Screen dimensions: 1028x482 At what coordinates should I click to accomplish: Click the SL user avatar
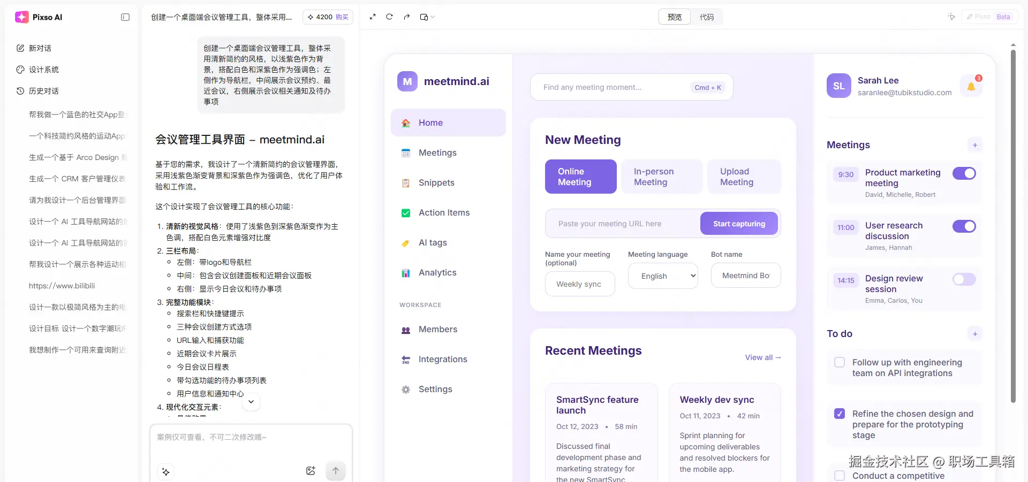pyautogui.click(x=839, y=86)
